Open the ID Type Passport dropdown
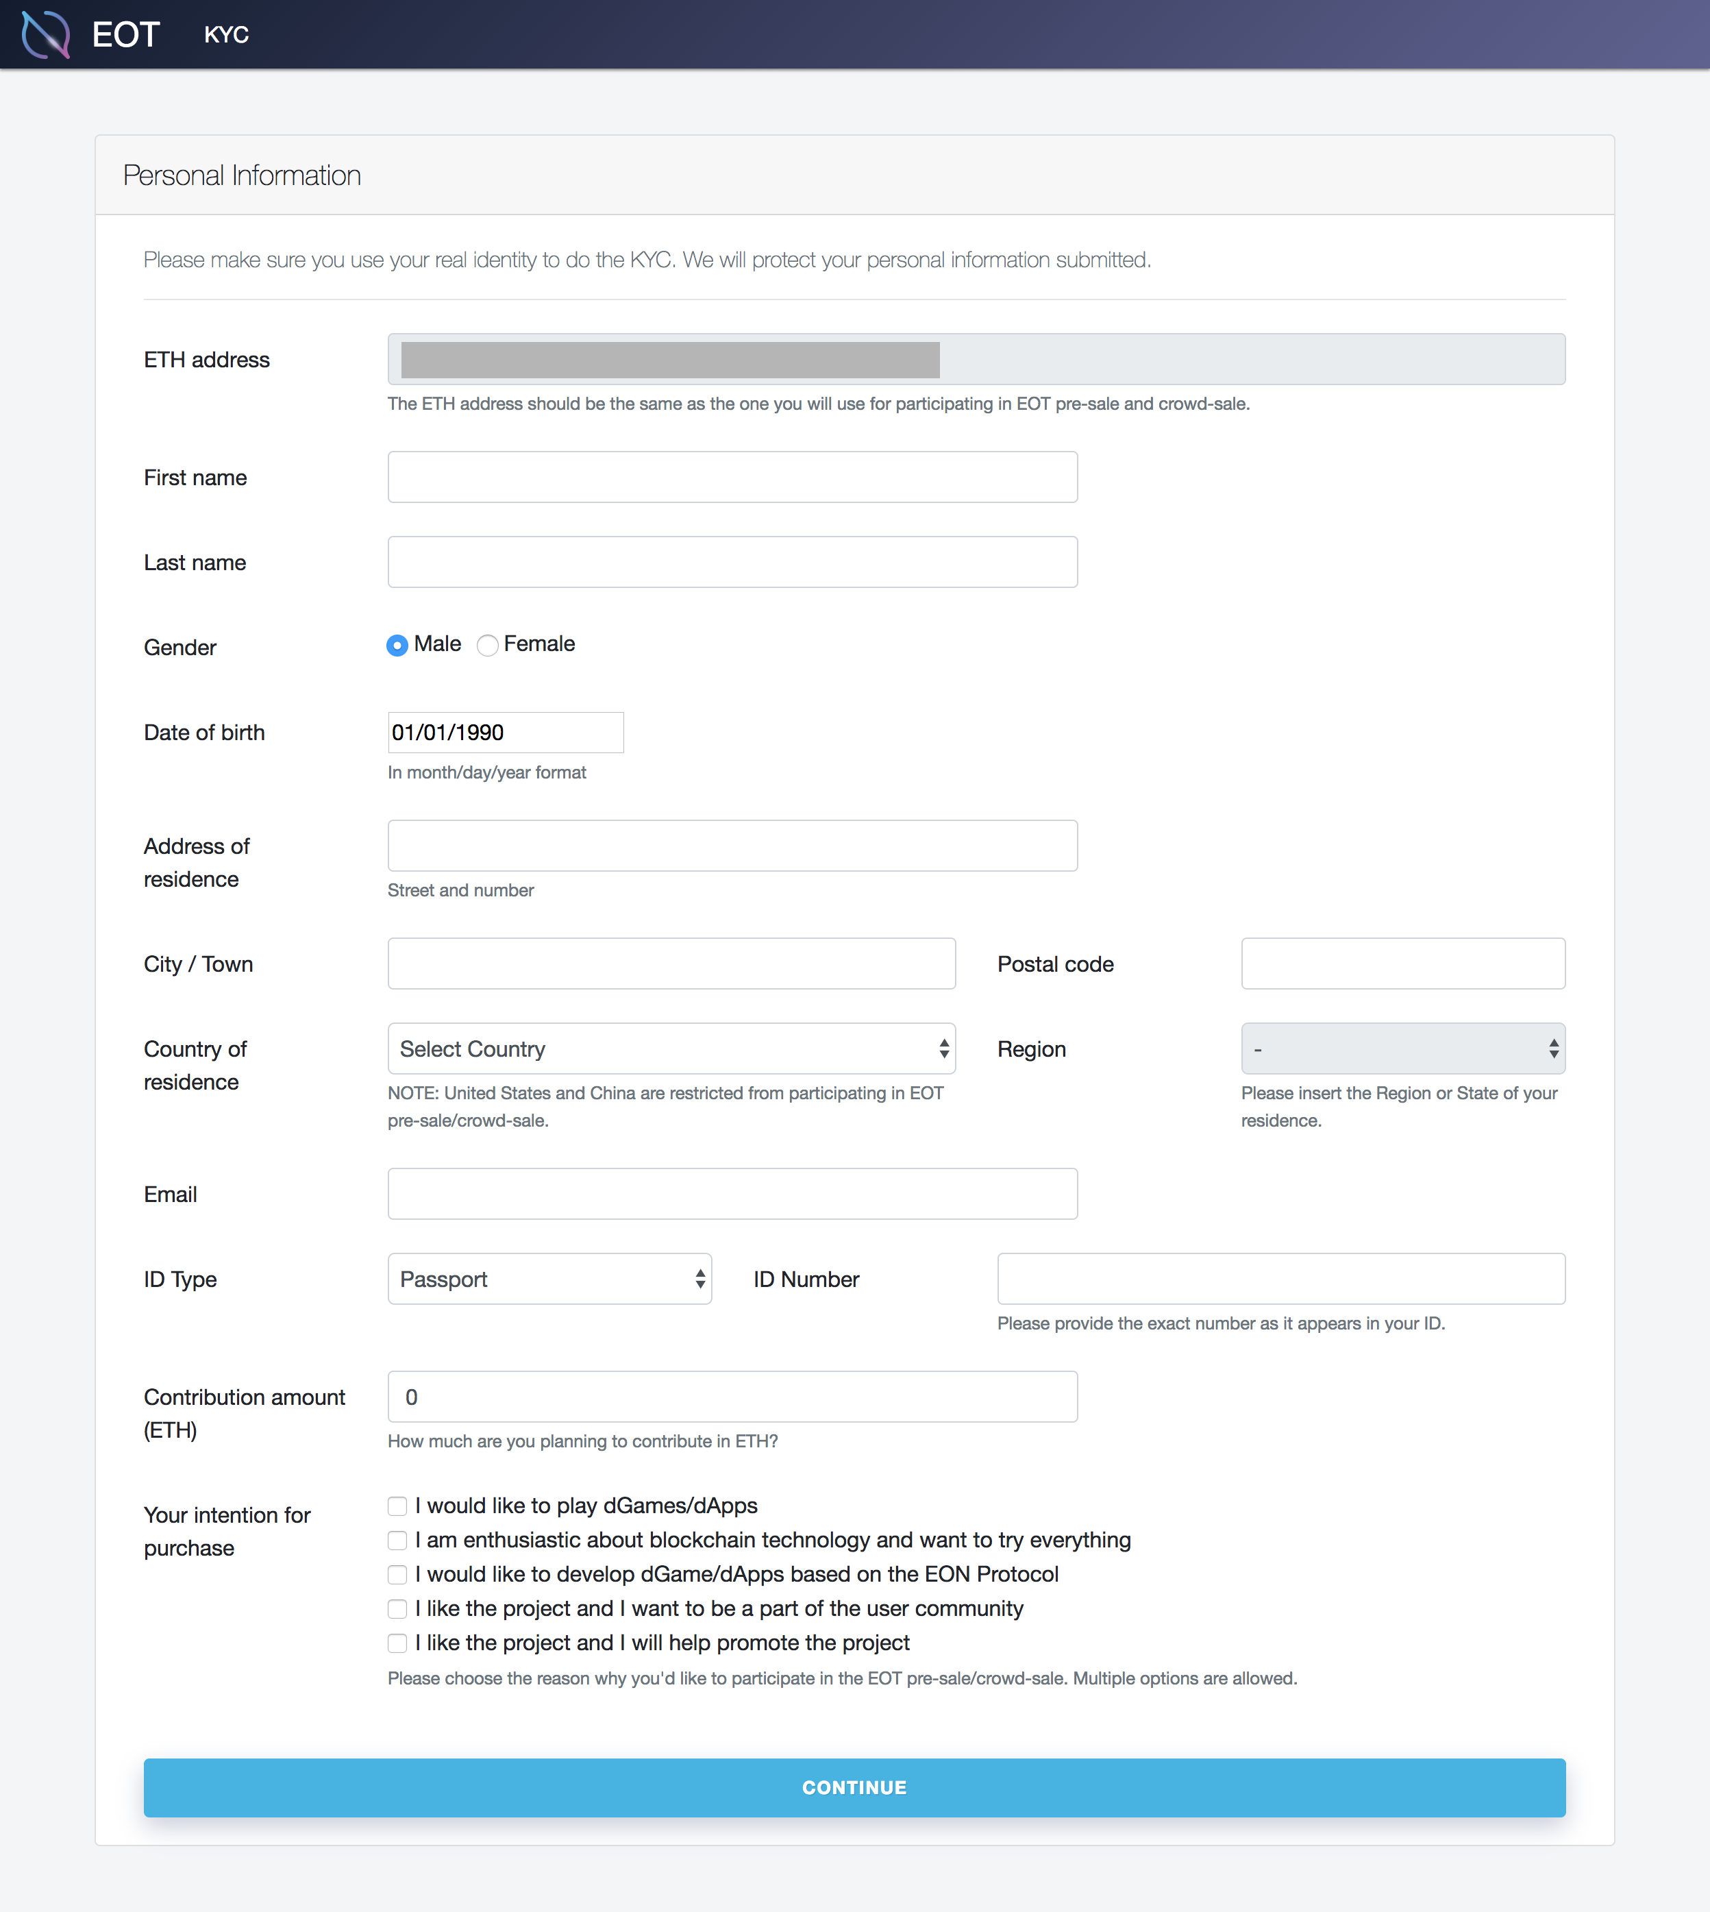 tap(549, 1278)
